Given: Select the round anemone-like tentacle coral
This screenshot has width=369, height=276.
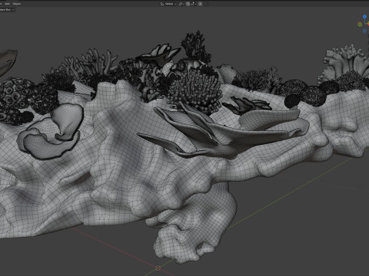Looking at the screenshot, I should 194,90.
